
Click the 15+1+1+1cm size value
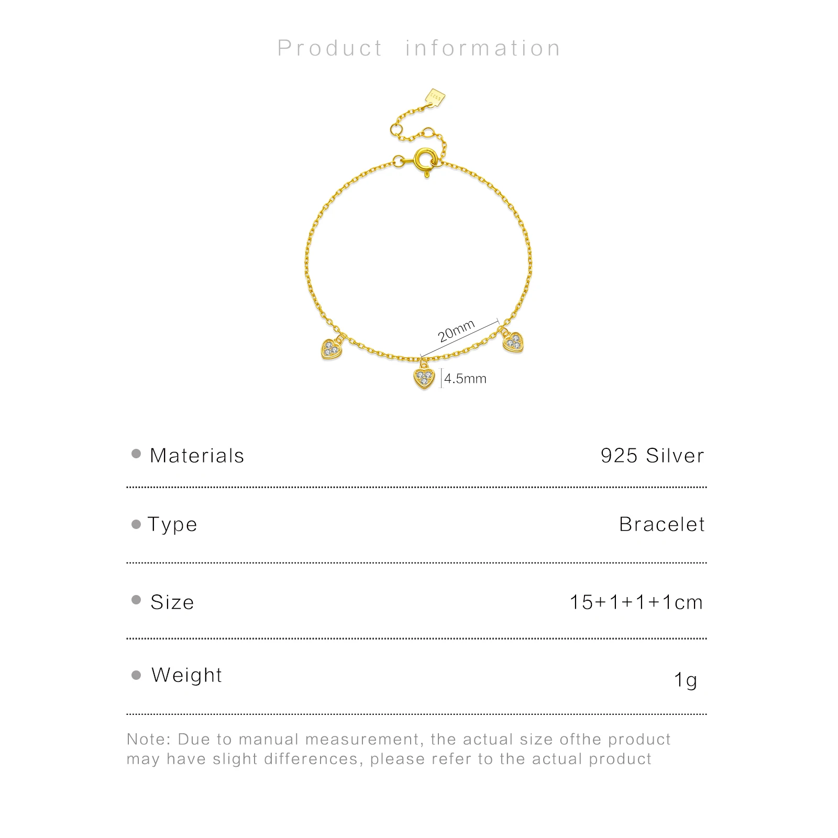[x=636, y=602]
